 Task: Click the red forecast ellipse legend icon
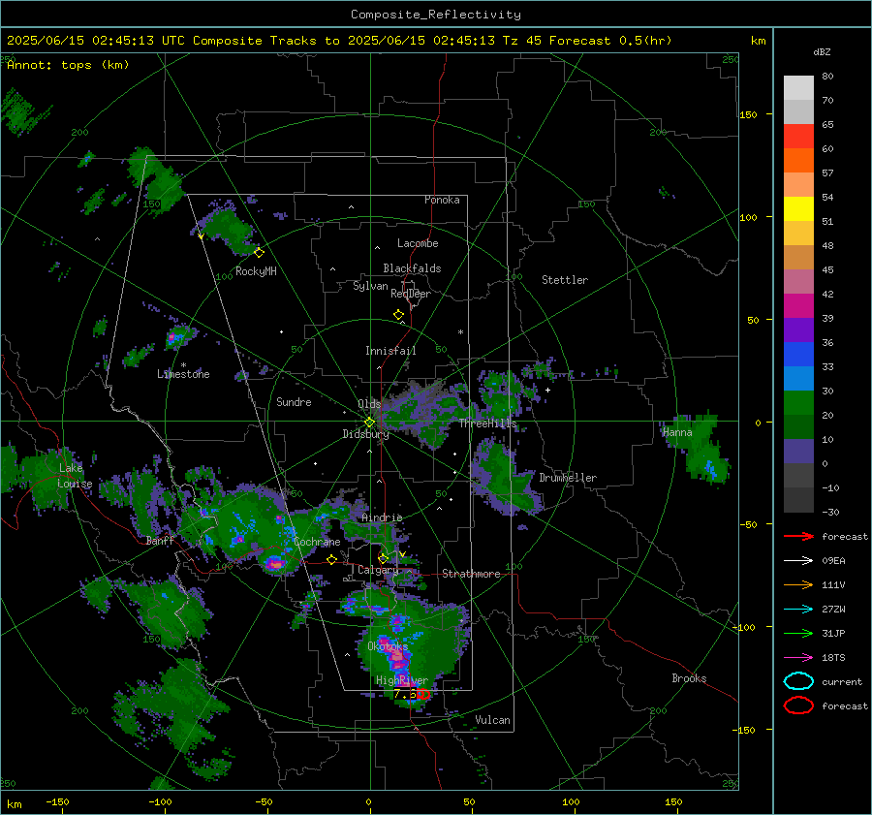tap(798, 705)
